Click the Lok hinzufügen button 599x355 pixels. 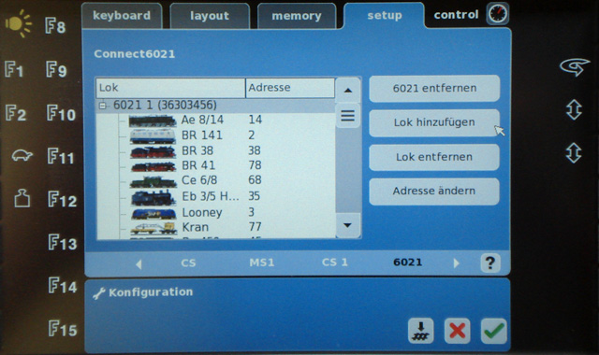(x=434, y=122)
